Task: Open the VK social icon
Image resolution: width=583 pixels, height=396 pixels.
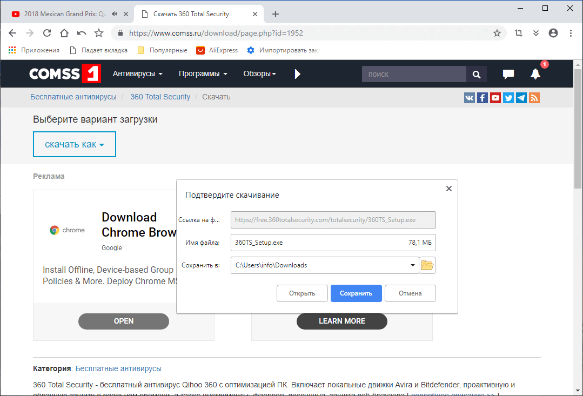Action: (470, 98)
